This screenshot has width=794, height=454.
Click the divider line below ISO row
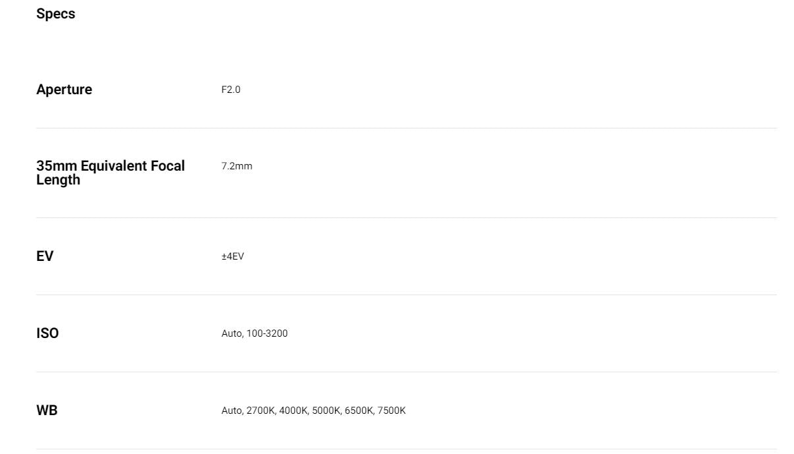click(406, 372)
